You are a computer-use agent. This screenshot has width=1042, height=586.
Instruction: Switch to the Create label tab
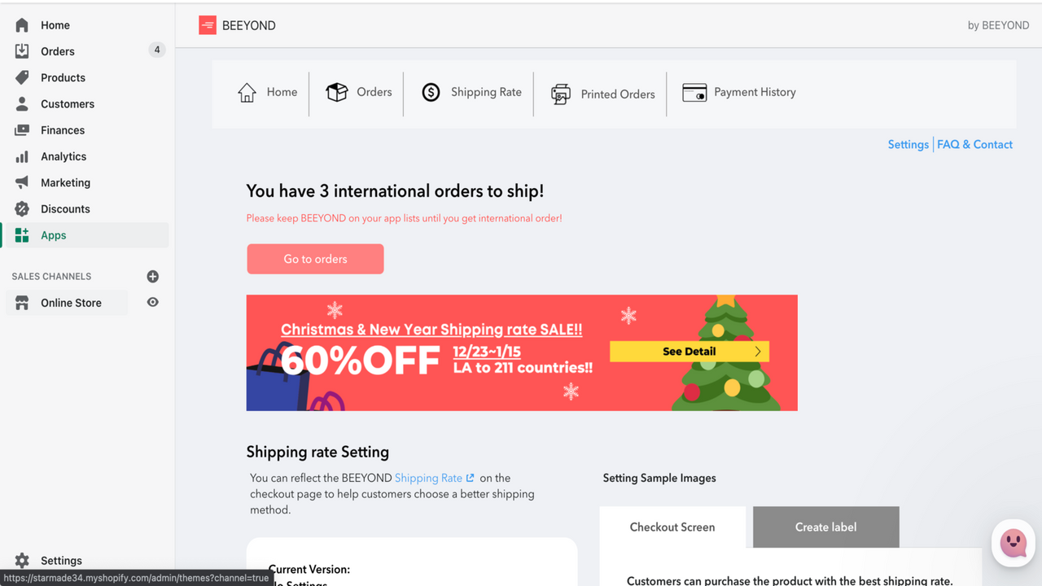pos(825,527)
